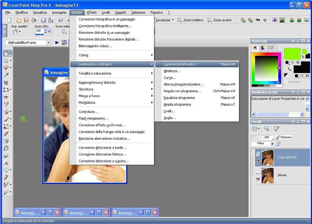
Task: Open Zoom percent dropdown arrow
Action: click(x=49, y=31)
